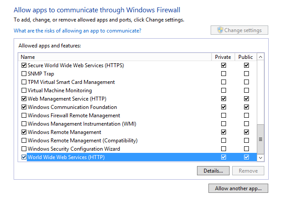Enable Private for Virtual Machine Monitoring
The image size is (281, 199).
223,90
